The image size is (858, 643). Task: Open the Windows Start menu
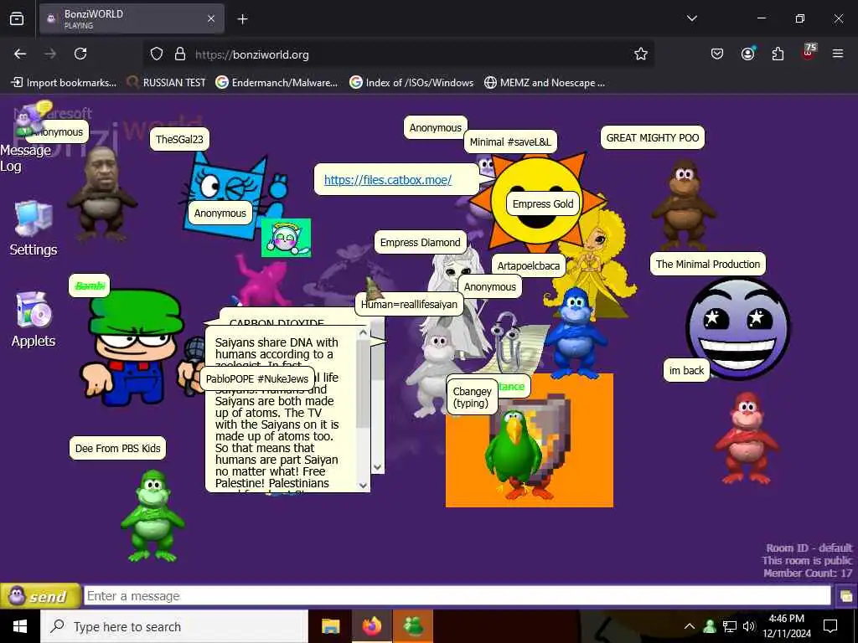pyautogui.click(x=20, y=626)
